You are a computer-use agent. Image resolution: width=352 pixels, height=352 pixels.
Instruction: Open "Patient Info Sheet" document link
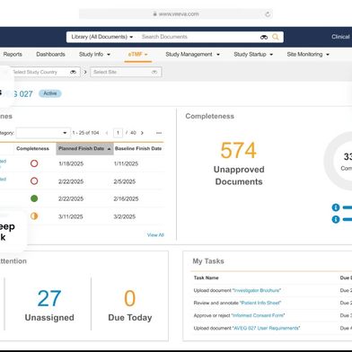coord(260,303)
